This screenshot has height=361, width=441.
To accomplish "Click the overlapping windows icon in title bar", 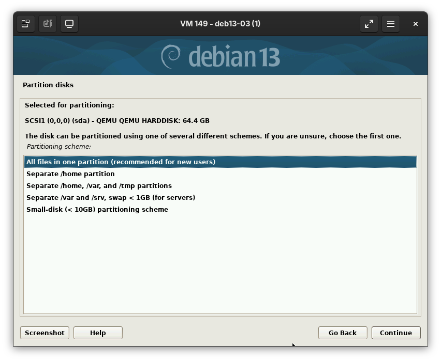I will coord(25,24).
